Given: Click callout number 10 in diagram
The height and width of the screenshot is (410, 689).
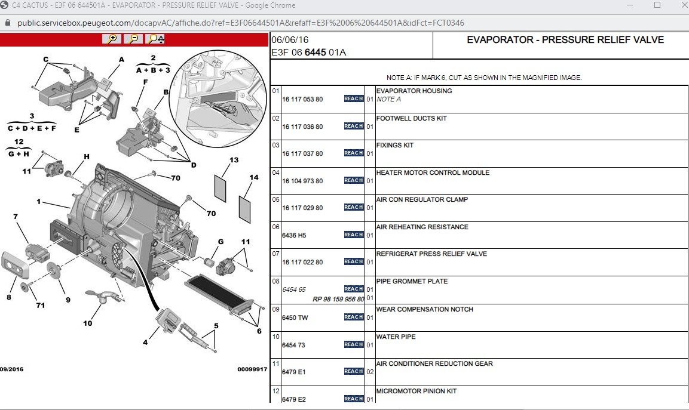Looking at the screenshot, I should click(87, 323).
